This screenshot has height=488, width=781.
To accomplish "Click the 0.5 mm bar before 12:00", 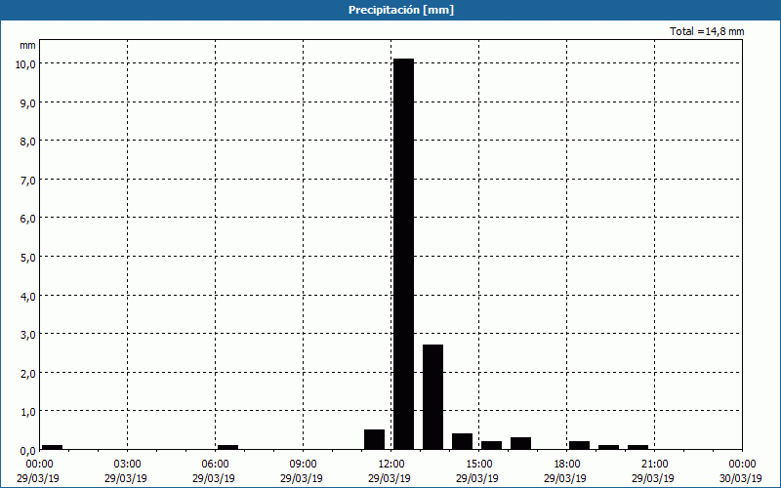I will click(374, 439).
